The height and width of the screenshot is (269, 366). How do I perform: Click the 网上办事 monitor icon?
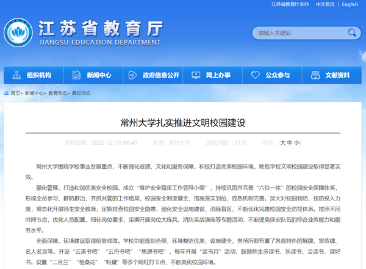pos(195,76)
